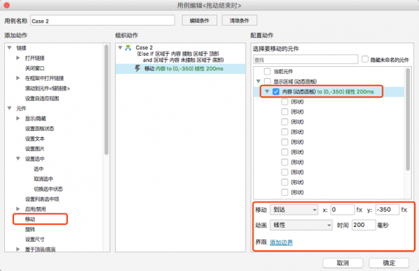The image size is (419, 271).
Task: Confirm with the 确定 button
Action: 389,263
